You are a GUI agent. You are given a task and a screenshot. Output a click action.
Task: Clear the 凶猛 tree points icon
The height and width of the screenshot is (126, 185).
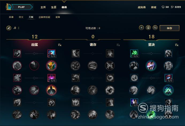pyautogui.click(x=60, y=45)
